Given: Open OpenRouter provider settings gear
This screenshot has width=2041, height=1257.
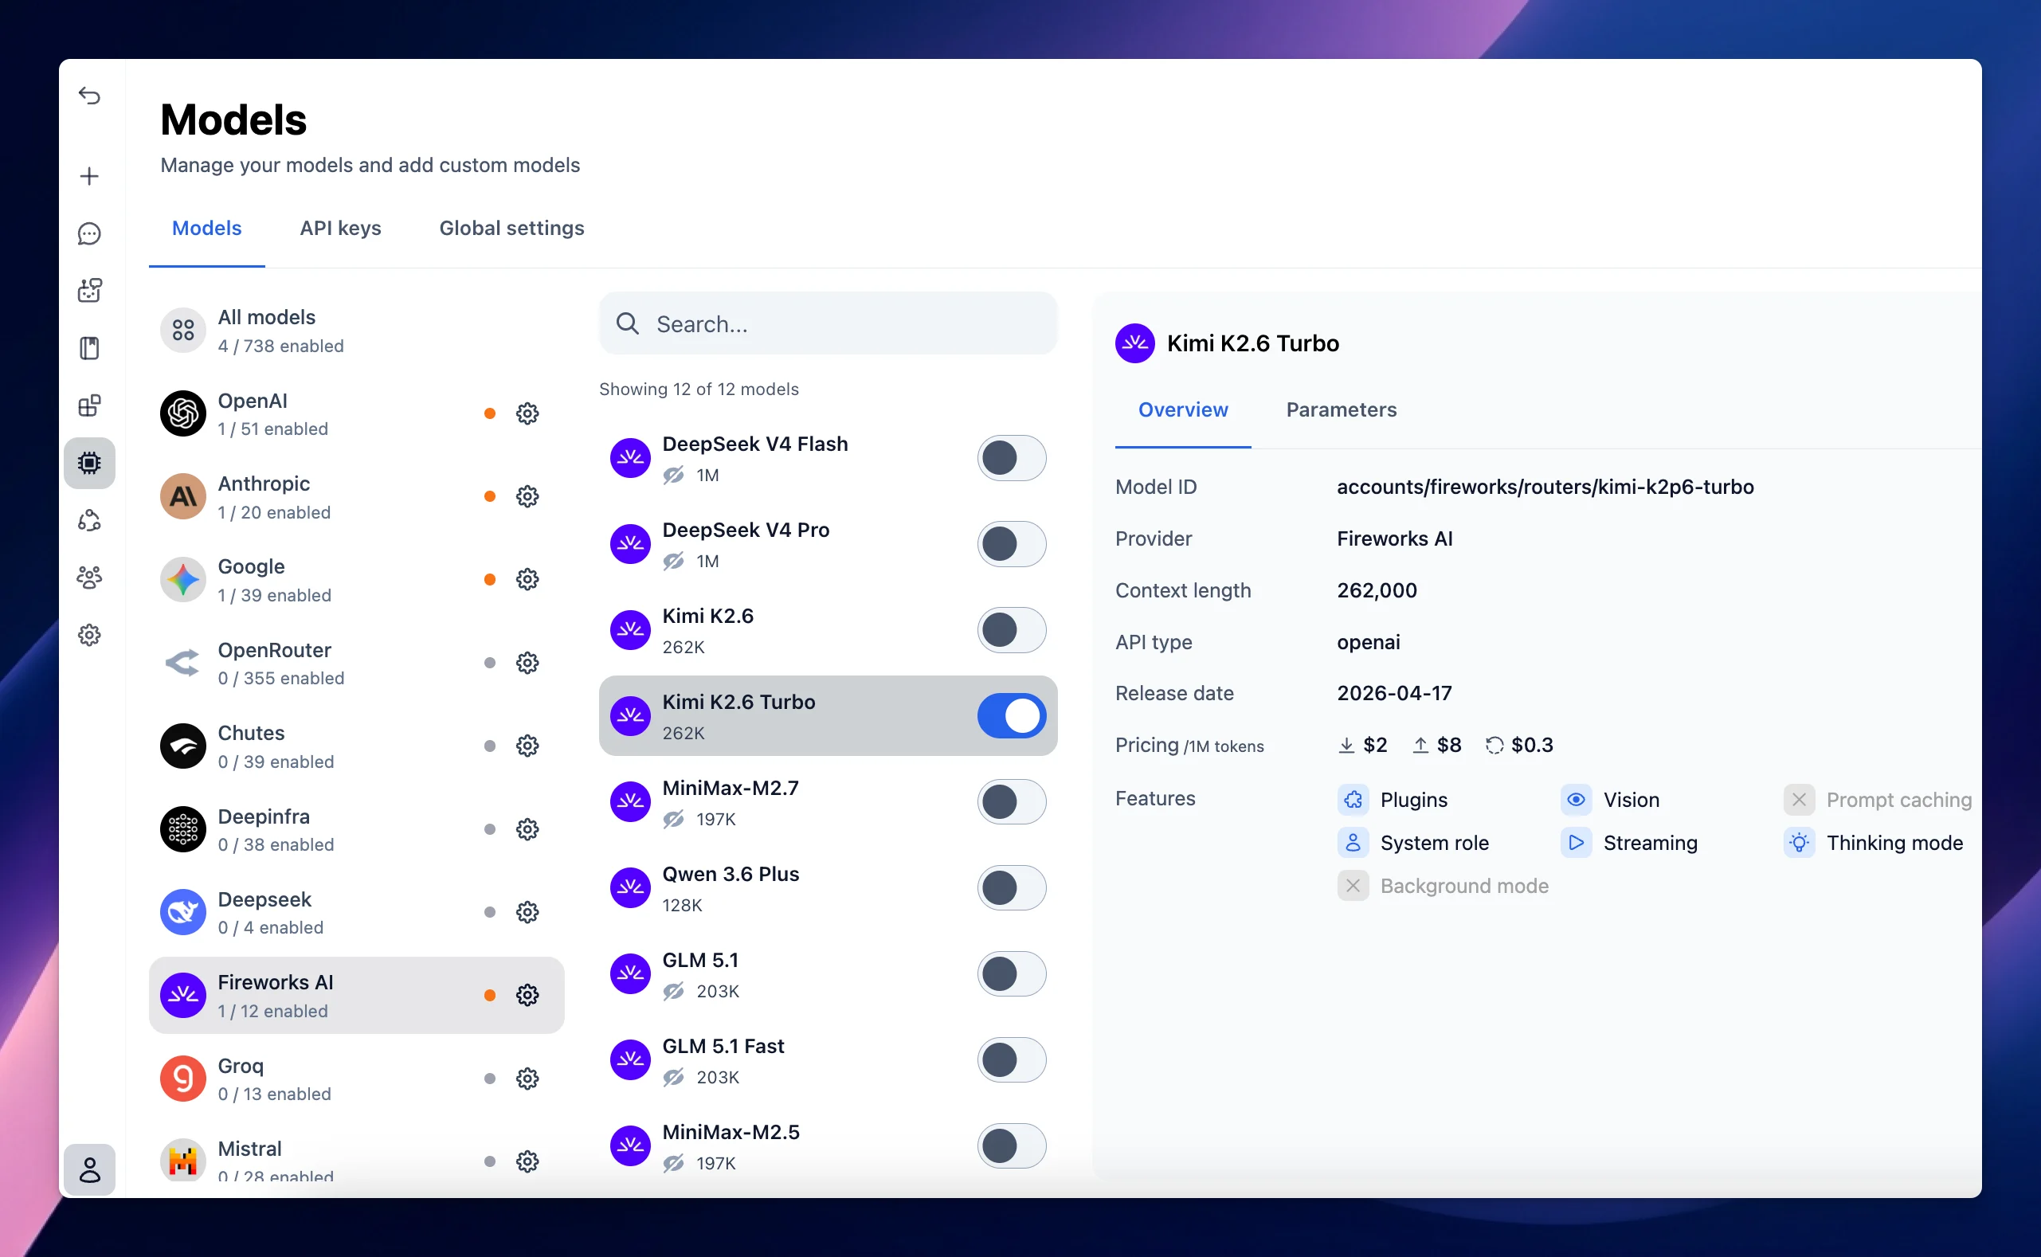Looking at the screenshot, I should (x=527, y=663).
